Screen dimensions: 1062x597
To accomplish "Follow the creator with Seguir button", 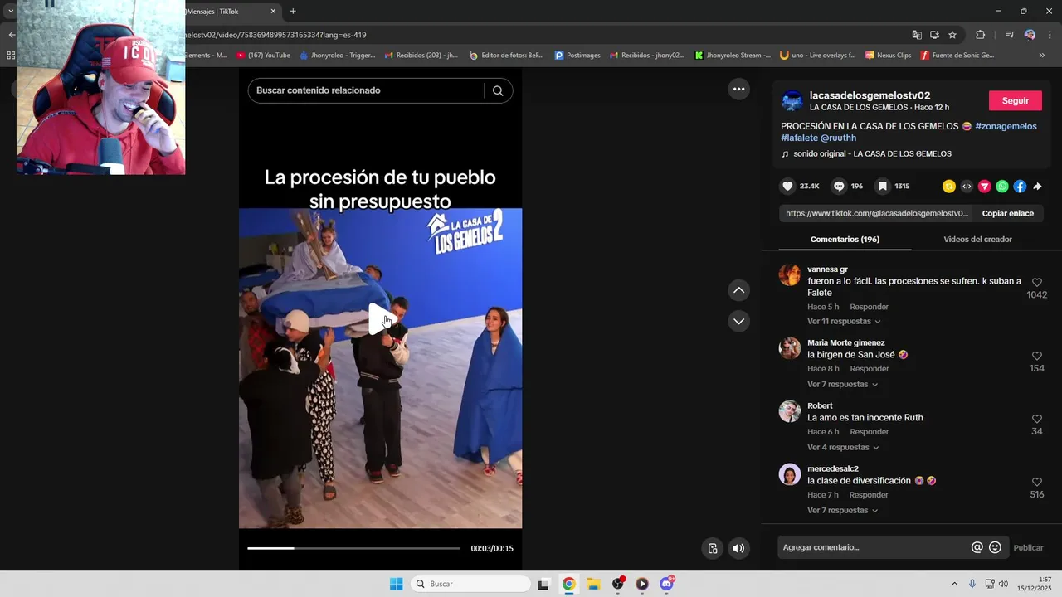I will point(1015,100).
